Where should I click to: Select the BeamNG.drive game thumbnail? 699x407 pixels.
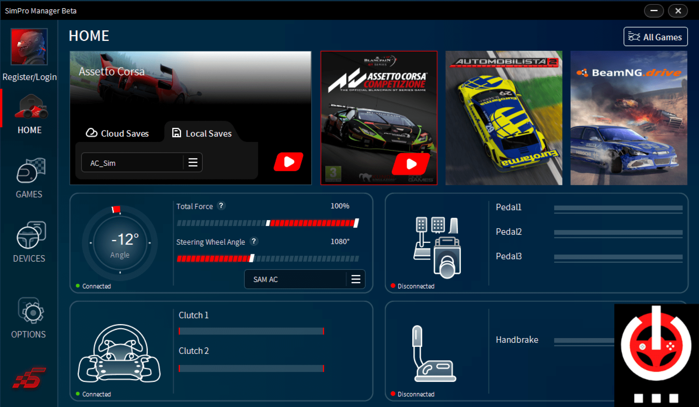(x=629, y=118)
